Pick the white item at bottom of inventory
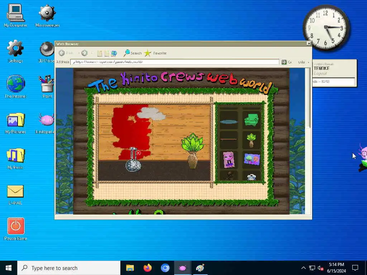The image size is (367, 275). pyautogui.click(x=252, y=177)
